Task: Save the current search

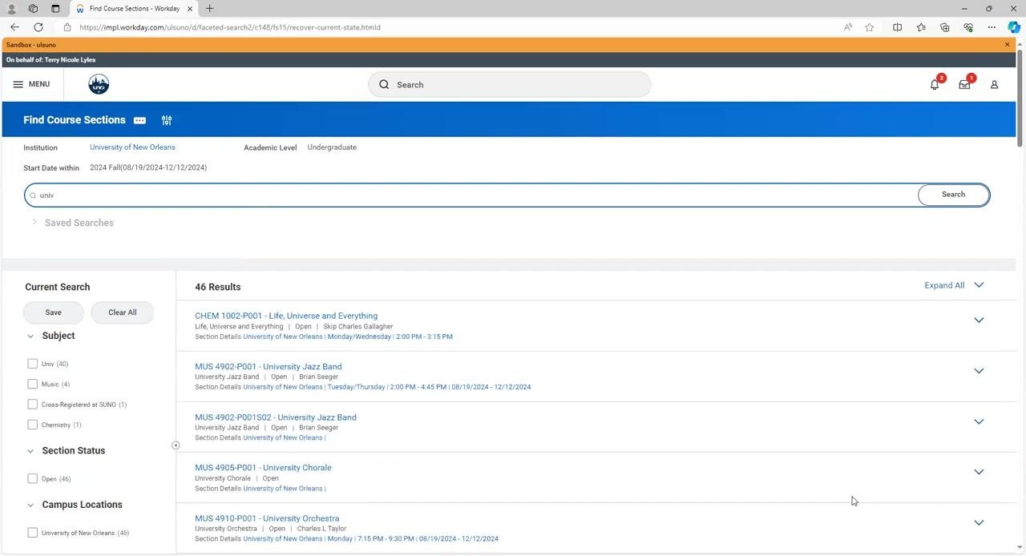Action: [x=53, y=312]
